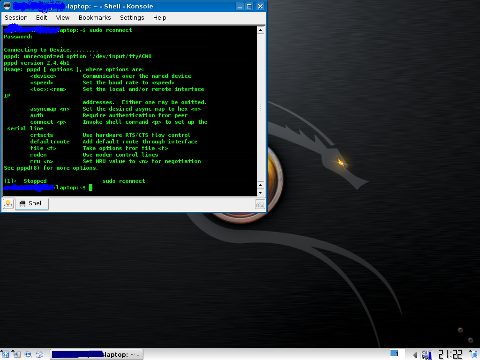Click the Konsole taskbar window button
Image resolution: width=480 pixels, height=360 pixels.
click(97, 354)
